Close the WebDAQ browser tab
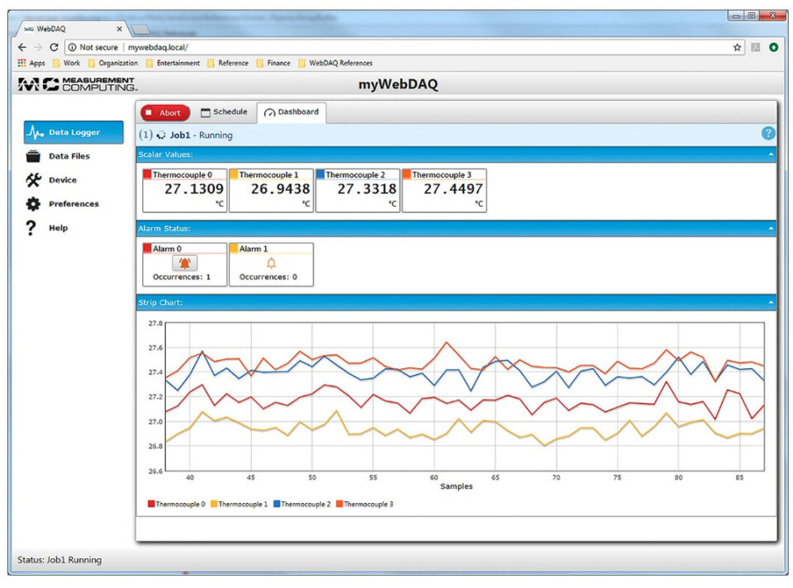This screenshot has width=793, height=588. [119, 29]
